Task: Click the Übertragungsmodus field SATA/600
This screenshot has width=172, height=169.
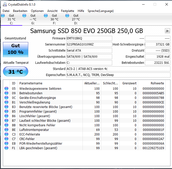Action: pos(89,57)
